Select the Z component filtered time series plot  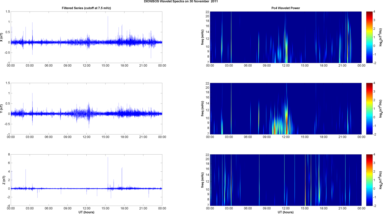point(86,180)
